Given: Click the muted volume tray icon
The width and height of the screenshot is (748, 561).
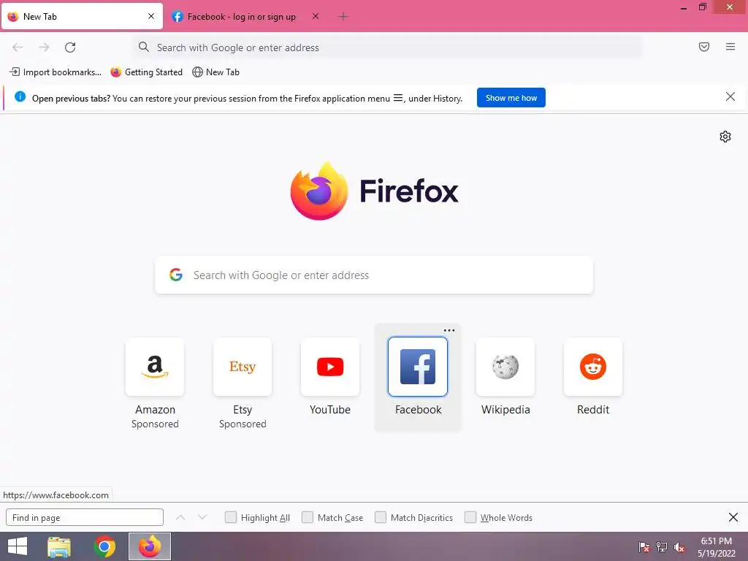Looking at the screenshot, I should (679, 548).
